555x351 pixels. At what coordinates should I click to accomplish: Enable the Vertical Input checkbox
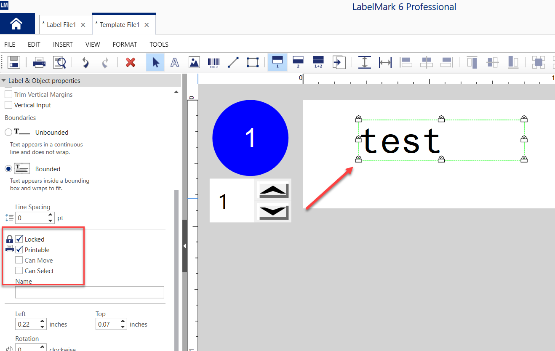pos(8,105)
